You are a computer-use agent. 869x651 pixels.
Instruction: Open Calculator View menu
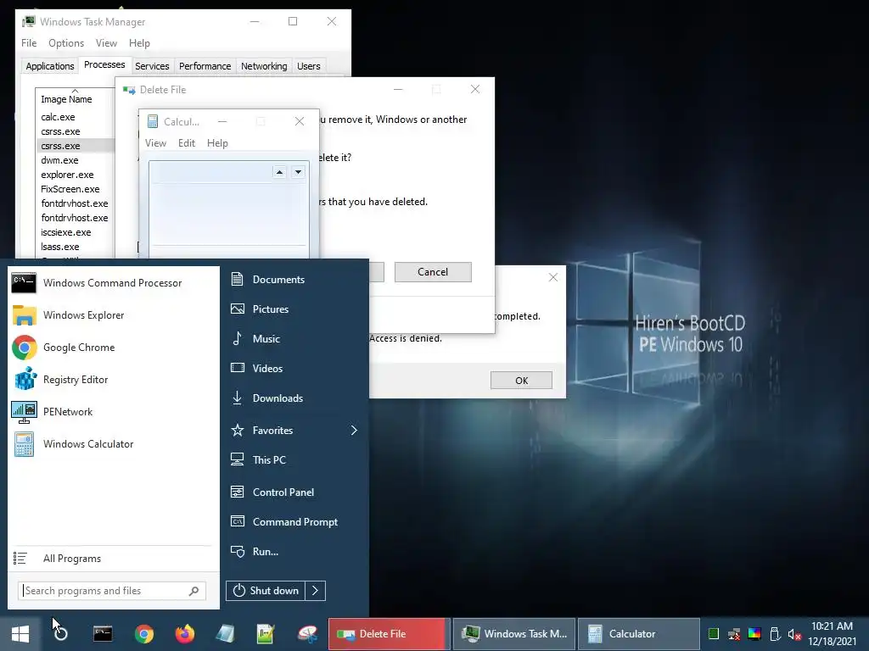[156, 142]
